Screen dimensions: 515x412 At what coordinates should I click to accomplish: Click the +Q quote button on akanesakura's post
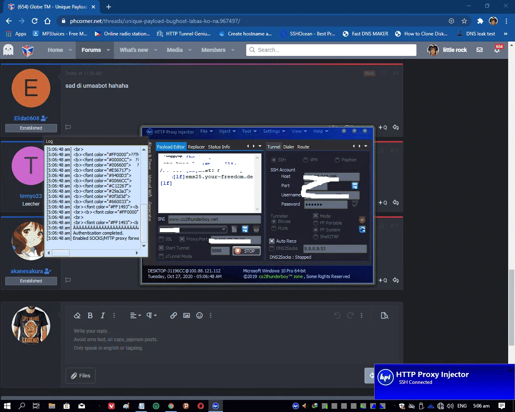383,280
